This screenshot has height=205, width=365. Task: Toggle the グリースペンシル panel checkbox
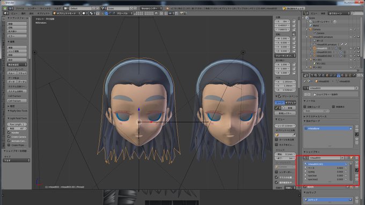[x=280, y=96]
